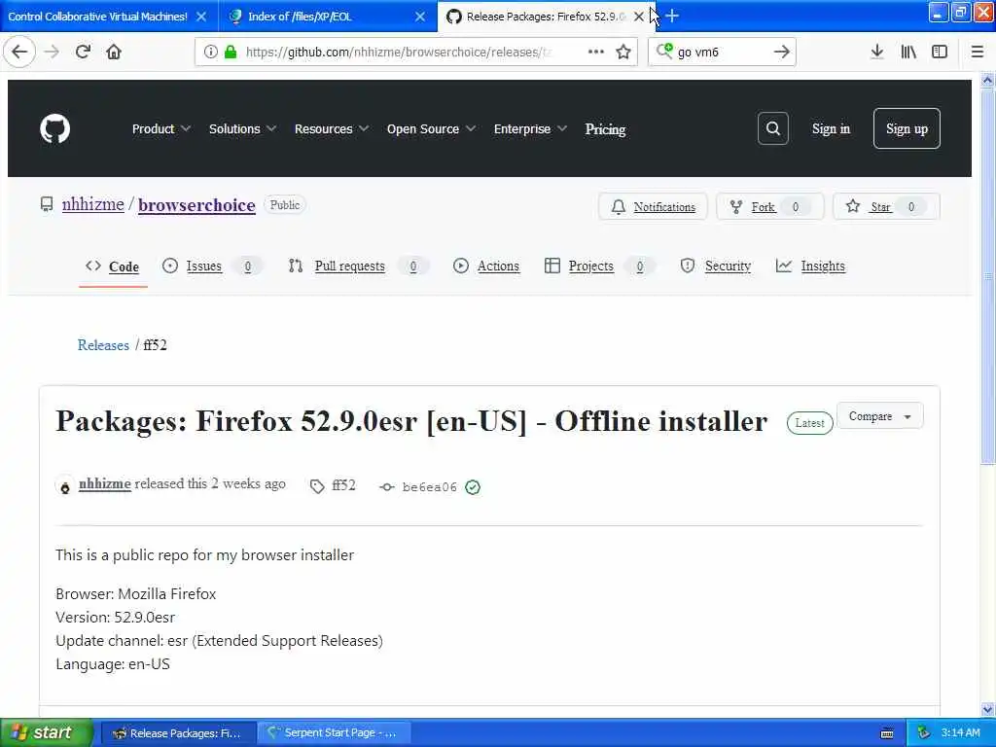Click the browser forward arrow
This screenshot has width=996, height=747.
click(52, 53)
